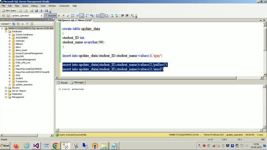Viewport: 267px width, 150px height.
Task: Switch to the Messages tab
Action: (77, 82)
